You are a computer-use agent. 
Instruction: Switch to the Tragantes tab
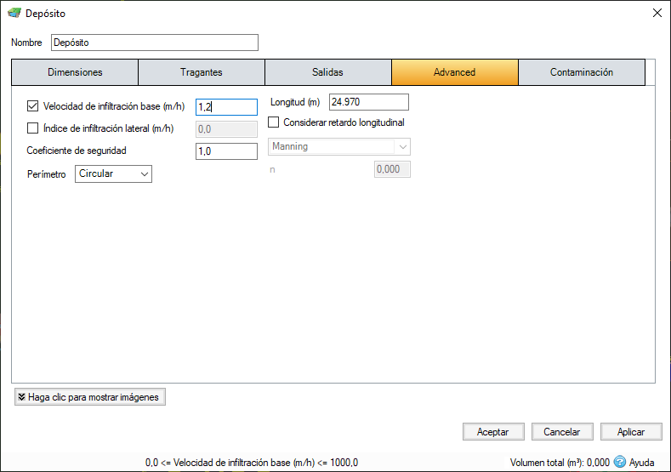point(201,72)
